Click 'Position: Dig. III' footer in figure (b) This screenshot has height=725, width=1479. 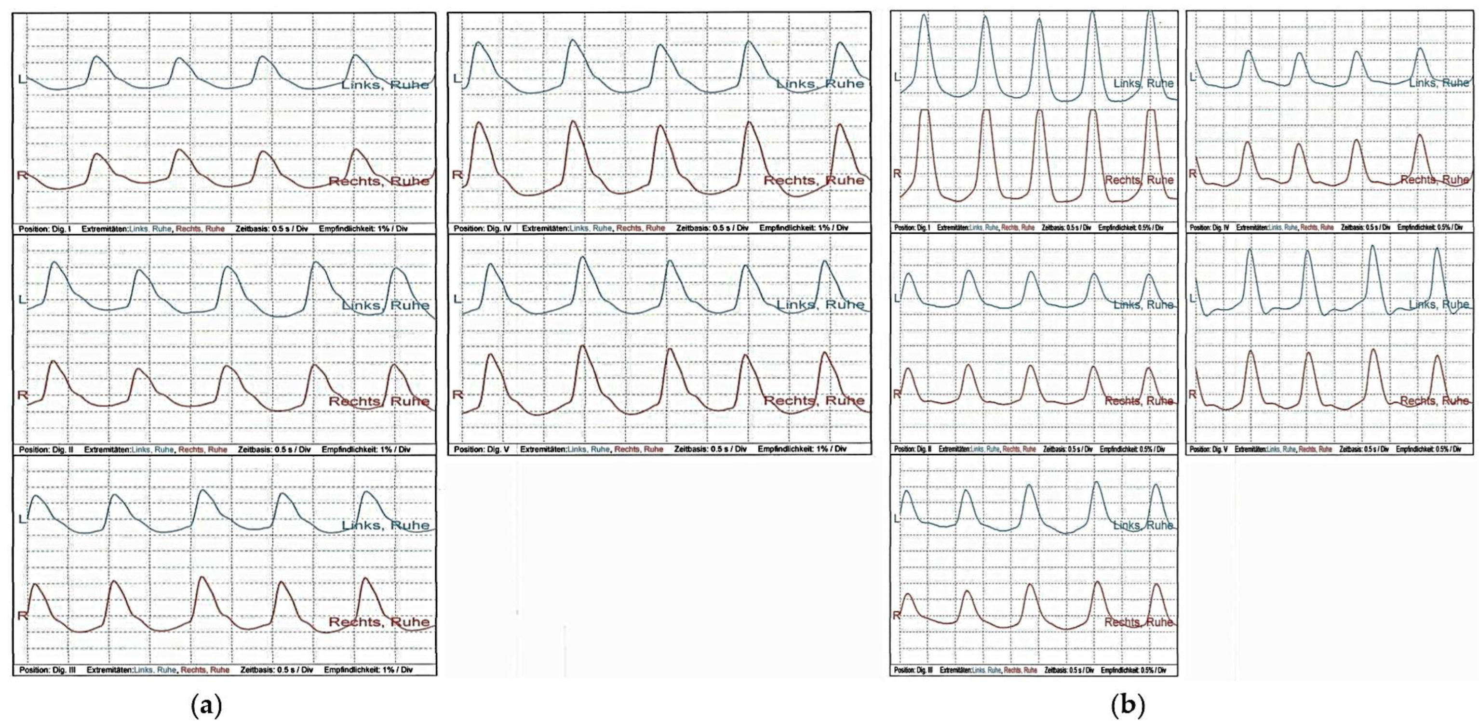[x=913, y=671]
